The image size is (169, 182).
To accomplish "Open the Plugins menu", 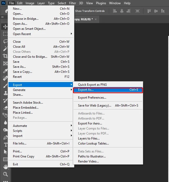I will [x=101, y=3].
